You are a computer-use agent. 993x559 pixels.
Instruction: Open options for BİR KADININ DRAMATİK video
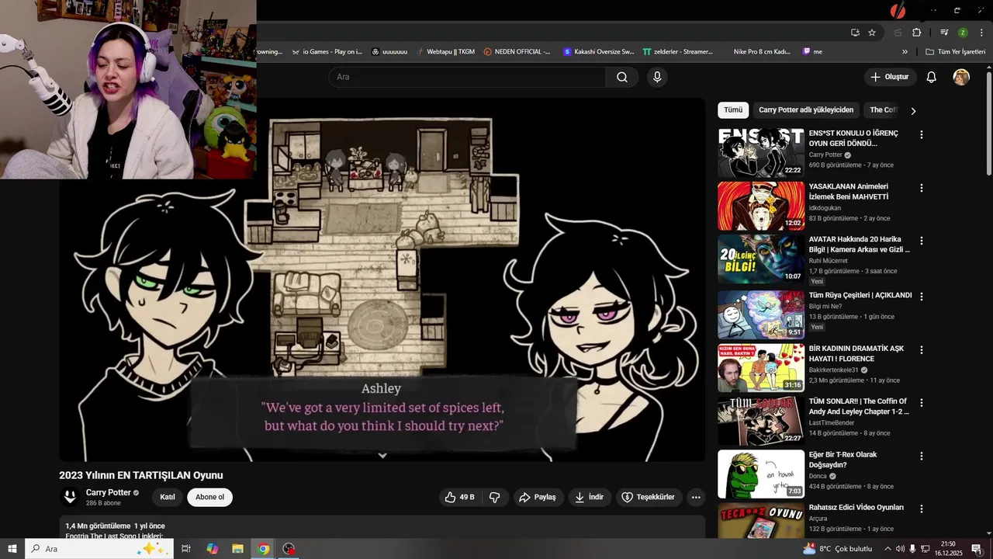click(922, 350)
